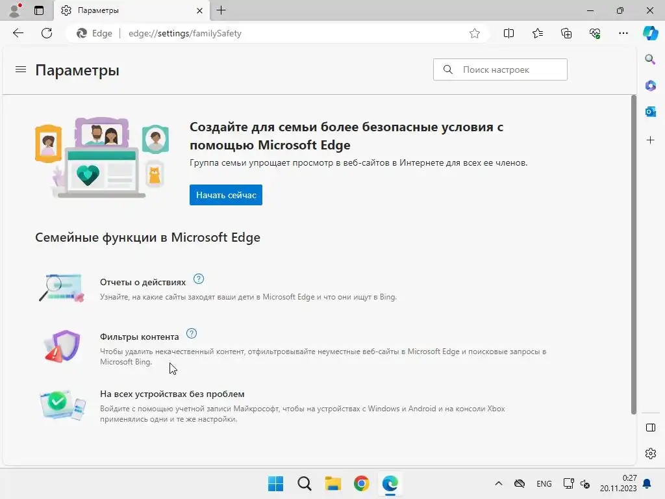Image resolution: width=665 pixels, height=499 pixels.
Task: Open the network tray icon
Action: 568,483
